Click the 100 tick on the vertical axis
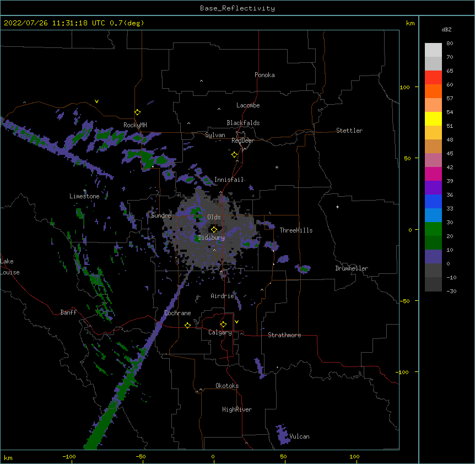The image size is (475, 464). point(404,87)
